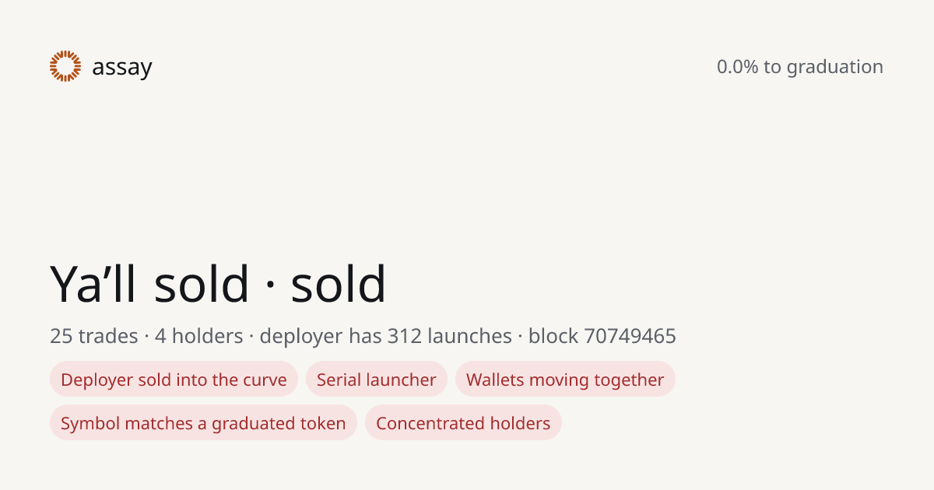
Task: Open the Wallets moving together tag
Action: tap(565, 380)
